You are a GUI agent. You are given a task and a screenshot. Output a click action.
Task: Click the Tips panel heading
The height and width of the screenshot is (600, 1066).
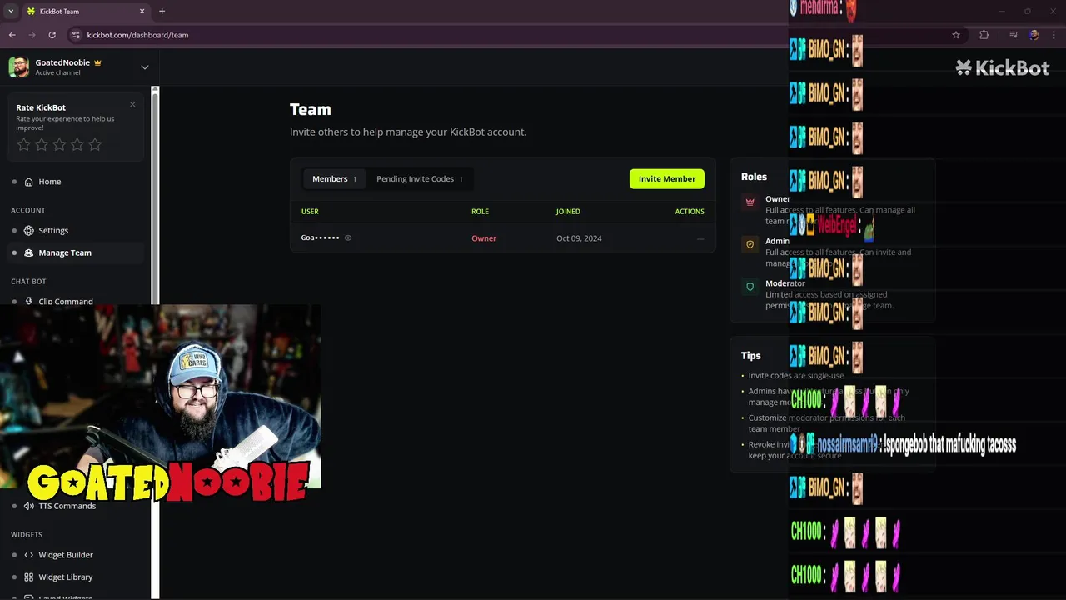click(x=751, y=355)
